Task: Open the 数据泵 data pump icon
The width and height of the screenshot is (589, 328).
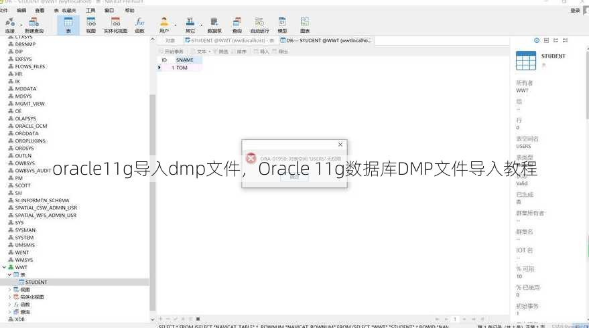Action: tap(214, 25)
